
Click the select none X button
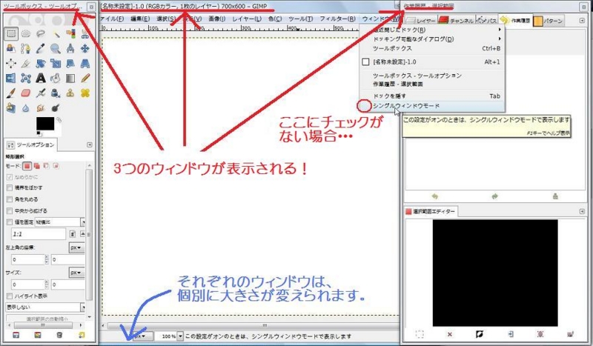449,334
